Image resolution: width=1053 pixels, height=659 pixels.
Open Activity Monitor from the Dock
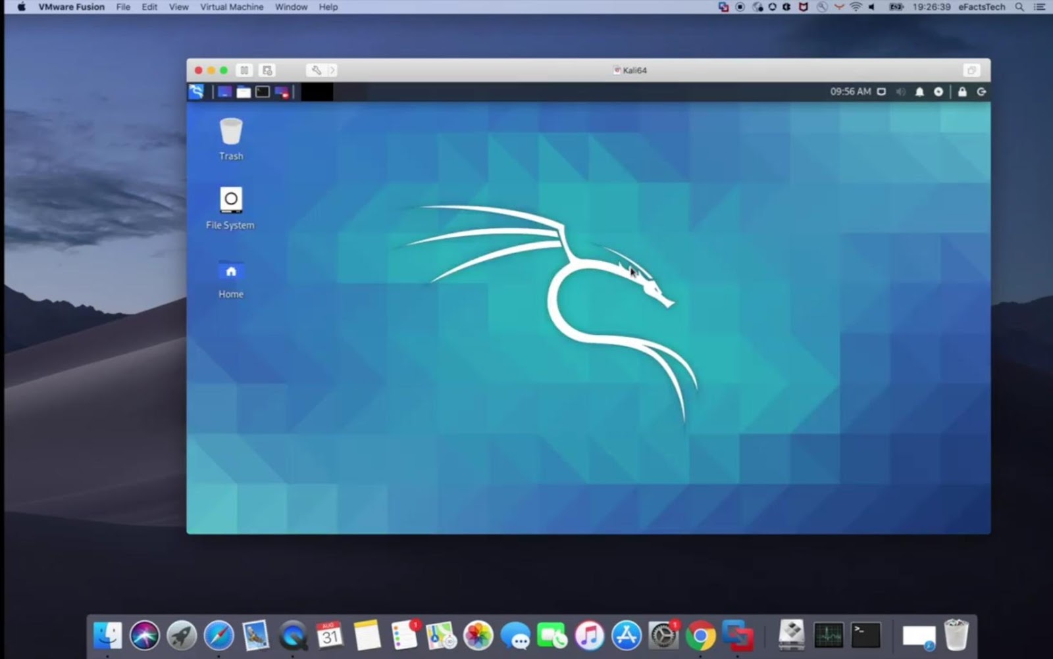(829, 635)
